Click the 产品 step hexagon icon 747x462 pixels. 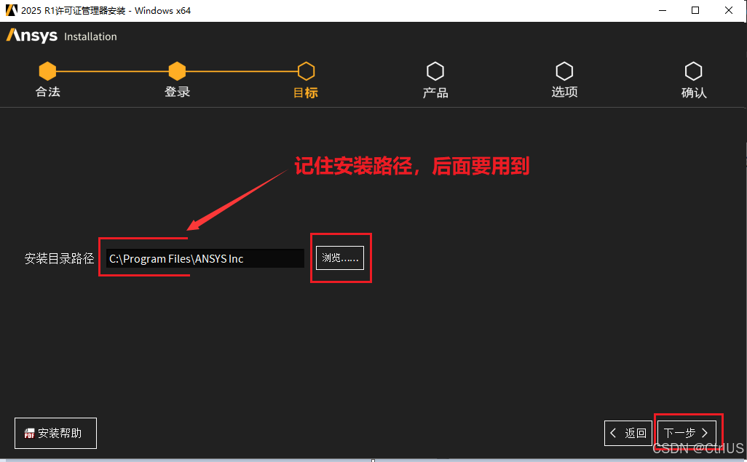(435, 71)
